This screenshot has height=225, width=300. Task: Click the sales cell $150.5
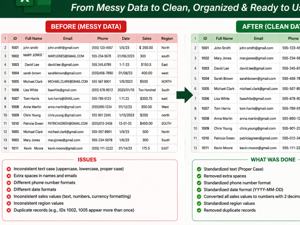pos(147,65)
